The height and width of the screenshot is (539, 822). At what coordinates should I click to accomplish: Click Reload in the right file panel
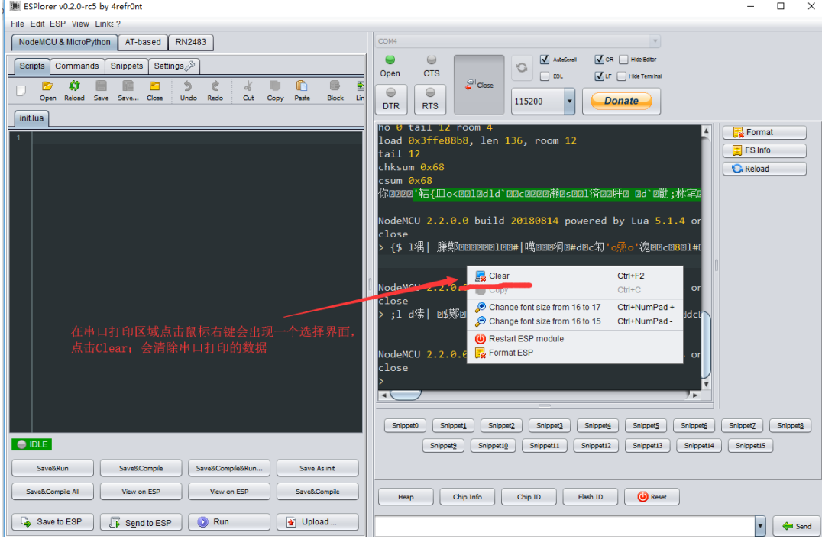[765, 169]
